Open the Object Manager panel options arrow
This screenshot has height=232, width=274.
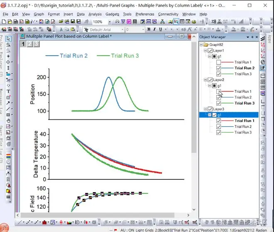[x=248, y=37]
